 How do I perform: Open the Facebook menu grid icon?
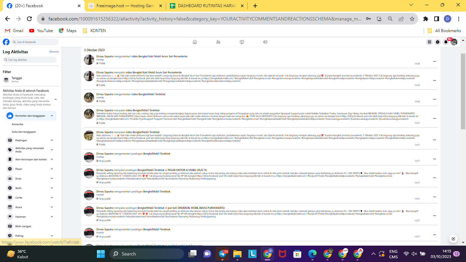(429, 42)
